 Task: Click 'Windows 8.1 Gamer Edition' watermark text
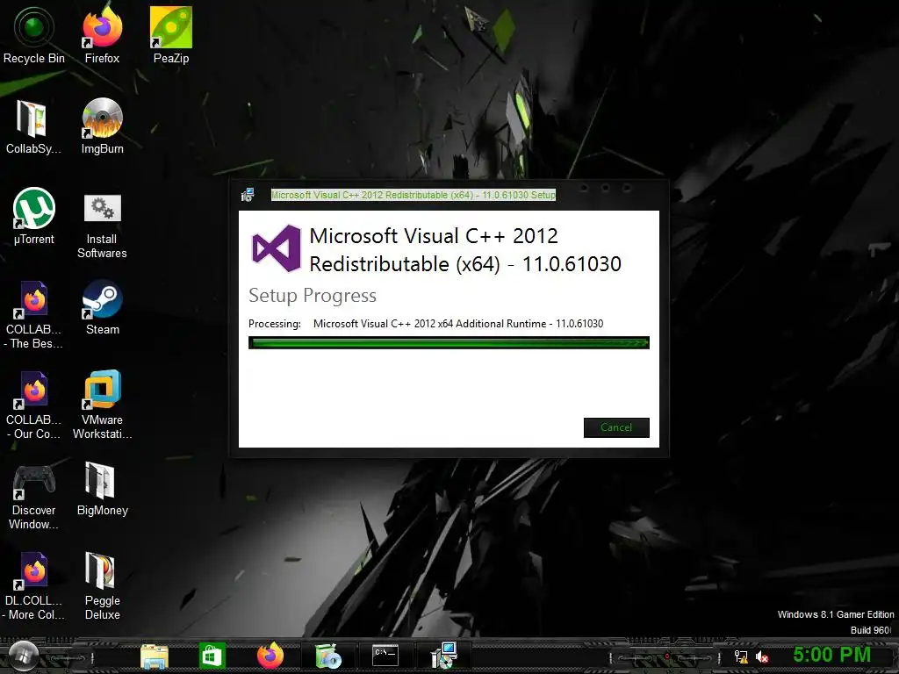(x=836, y=614)
